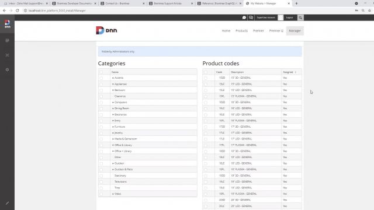
Task: Open the Home menu item
Action: pyautogui.click(x=226, y=31)
